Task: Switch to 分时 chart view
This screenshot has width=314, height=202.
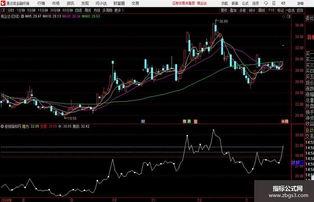Action: pyautogui.click(x=11, y=10)
